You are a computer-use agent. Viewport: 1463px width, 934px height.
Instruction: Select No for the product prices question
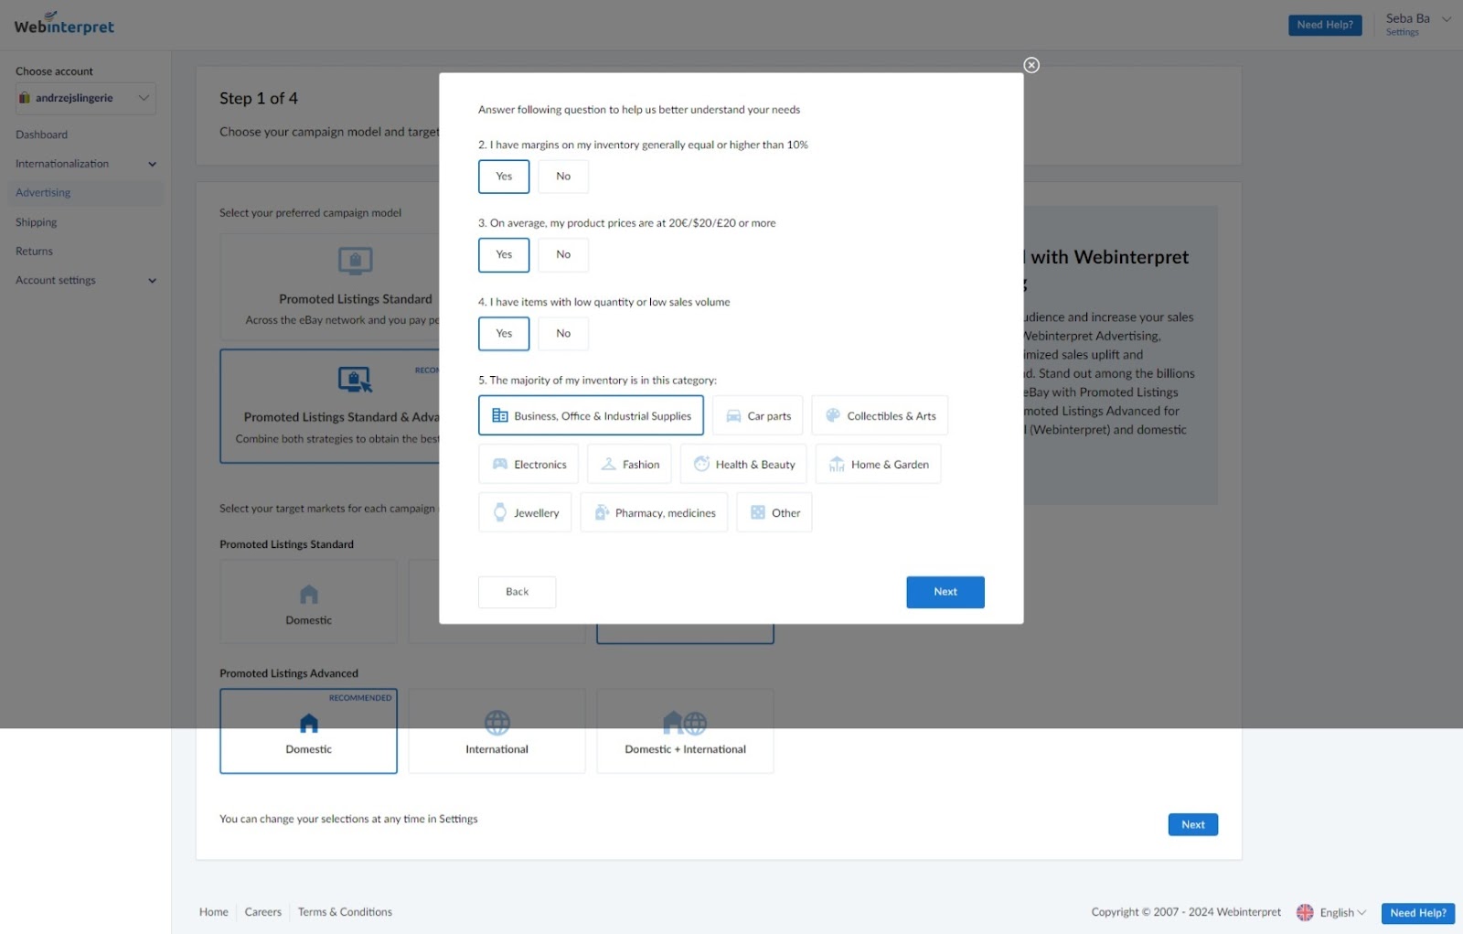pos(562,254)
